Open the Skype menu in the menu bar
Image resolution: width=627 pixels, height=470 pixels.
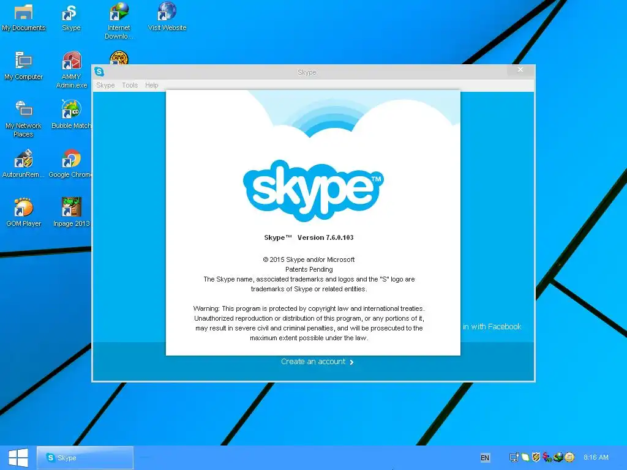point(105,85)
